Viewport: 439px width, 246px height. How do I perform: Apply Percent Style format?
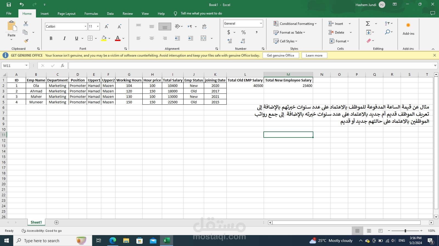(243, 32)
